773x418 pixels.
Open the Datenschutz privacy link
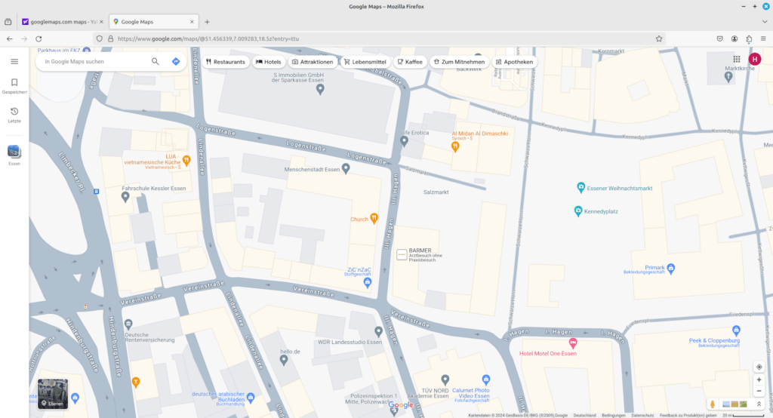(x=642, y=415)
